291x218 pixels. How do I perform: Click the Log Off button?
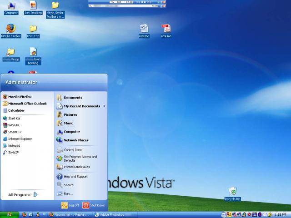(70, 205)
